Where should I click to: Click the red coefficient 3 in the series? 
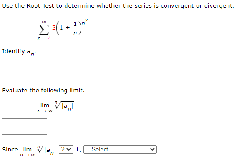point(54,28)
